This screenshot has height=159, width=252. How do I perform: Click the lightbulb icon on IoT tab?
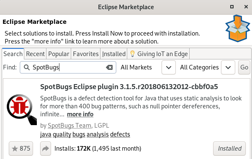[132, 54]
